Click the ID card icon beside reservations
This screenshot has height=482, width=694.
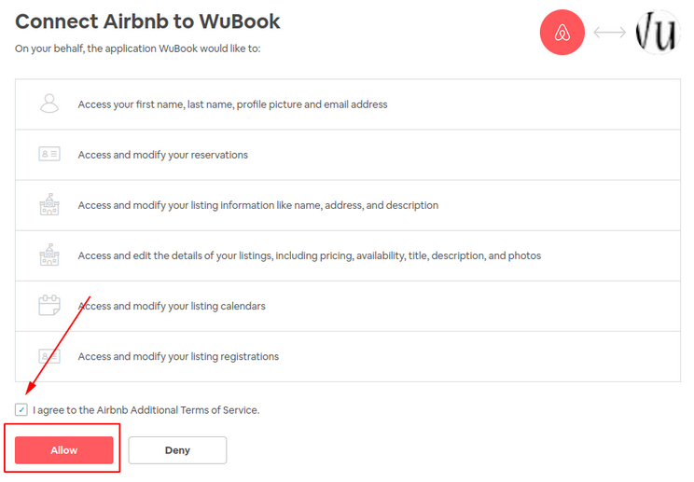49,154
